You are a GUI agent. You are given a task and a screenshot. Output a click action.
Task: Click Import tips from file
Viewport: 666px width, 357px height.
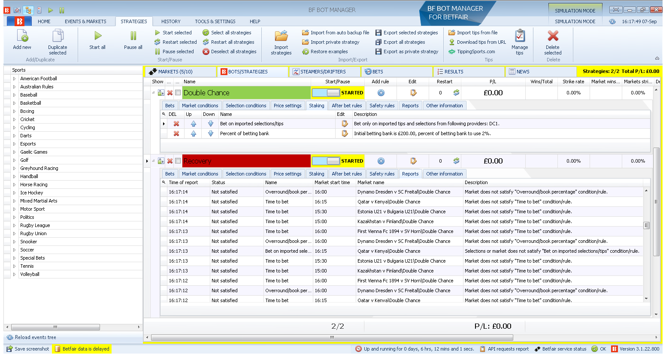(x=473, y=33)
